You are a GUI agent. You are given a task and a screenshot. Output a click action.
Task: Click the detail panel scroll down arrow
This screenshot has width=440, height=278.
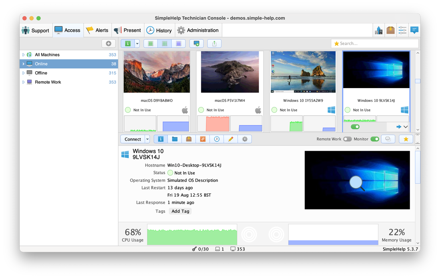(x=418, y=243)
